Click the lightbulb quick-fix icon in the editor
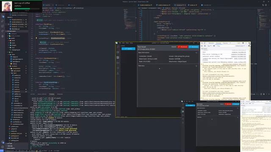The width and height of the screenshot is (271, 152). (x=36, y=38)
